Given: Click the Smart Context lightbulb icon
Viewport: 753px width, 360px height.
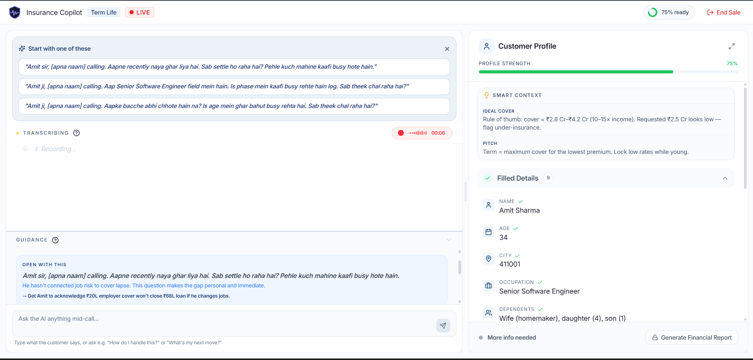Looking at the screenshot, I should [x=487, y=95].
